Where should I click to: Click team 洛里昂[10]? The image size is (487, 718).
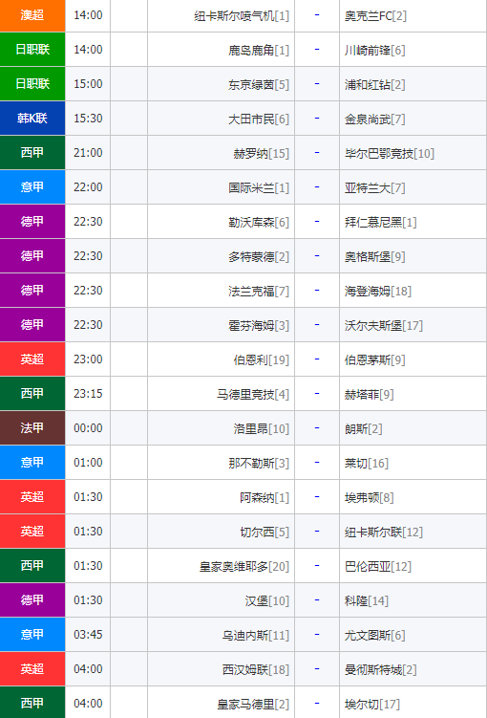(262, 428)
